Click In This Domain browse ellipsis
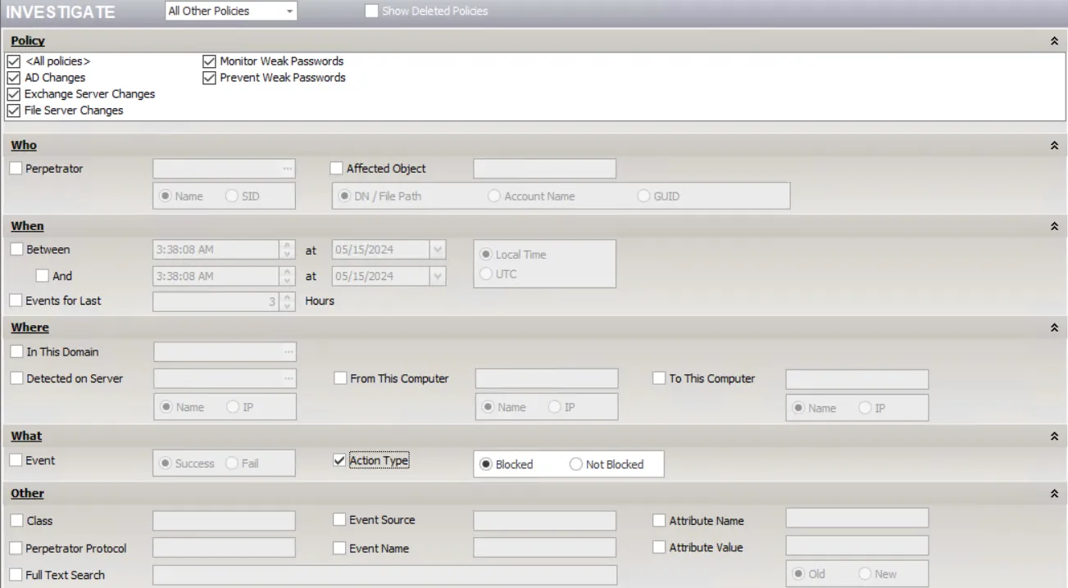This screenshot has width=1068, height=588. point(288,352)
